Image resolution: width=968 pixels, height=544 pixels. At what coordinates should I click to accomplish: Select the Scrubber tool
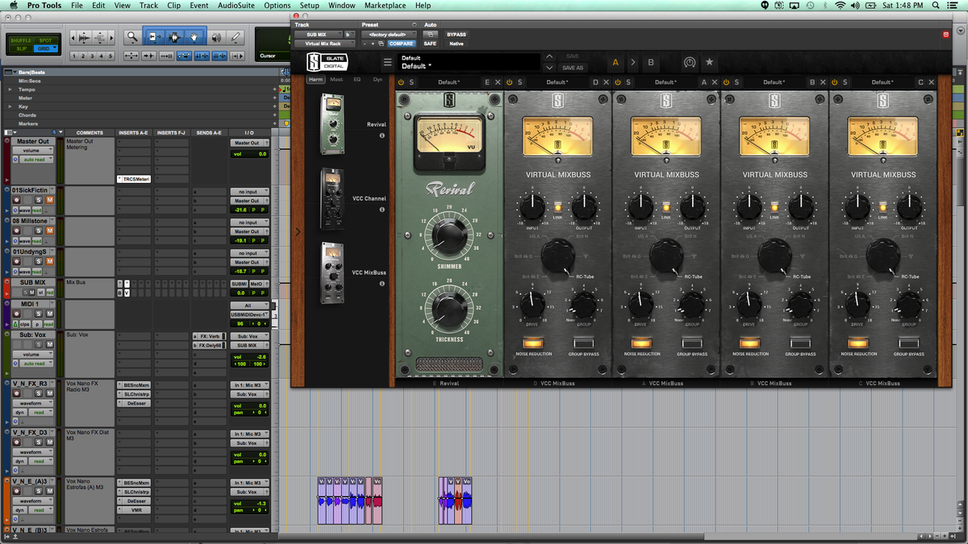pyautogui.click(x=218, y=37)
